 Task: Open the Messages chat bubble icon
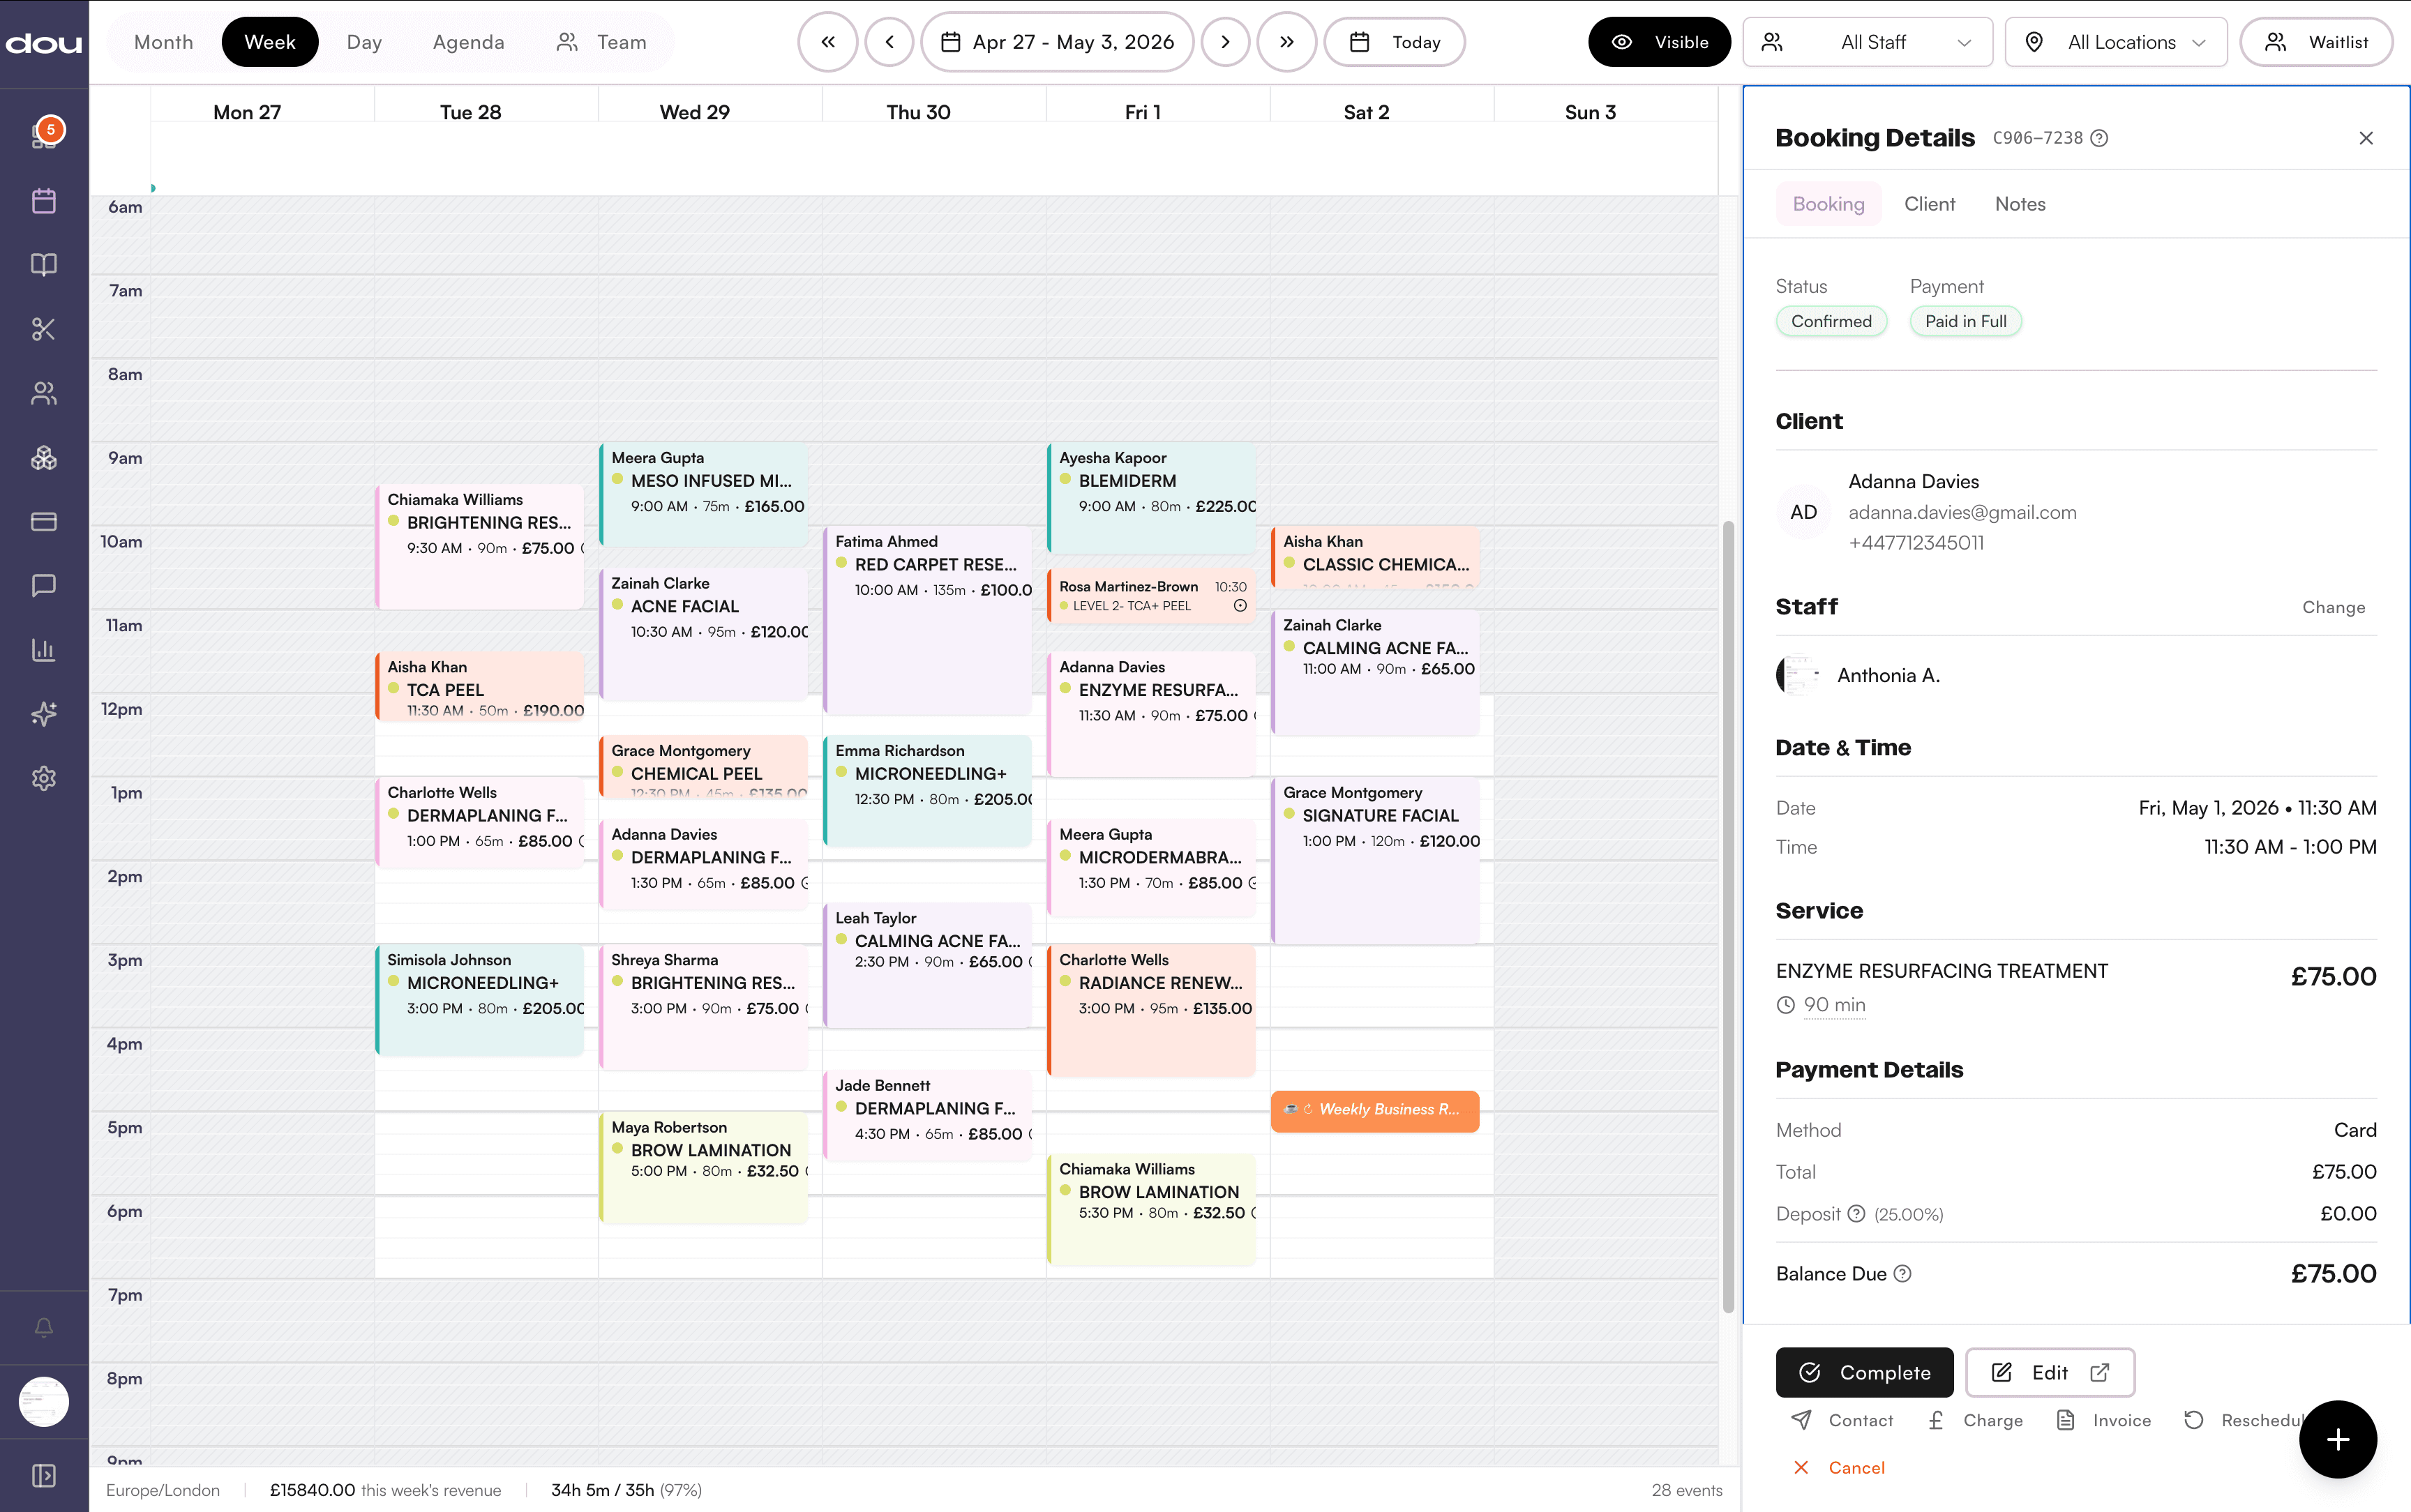[x=44, y=585]
